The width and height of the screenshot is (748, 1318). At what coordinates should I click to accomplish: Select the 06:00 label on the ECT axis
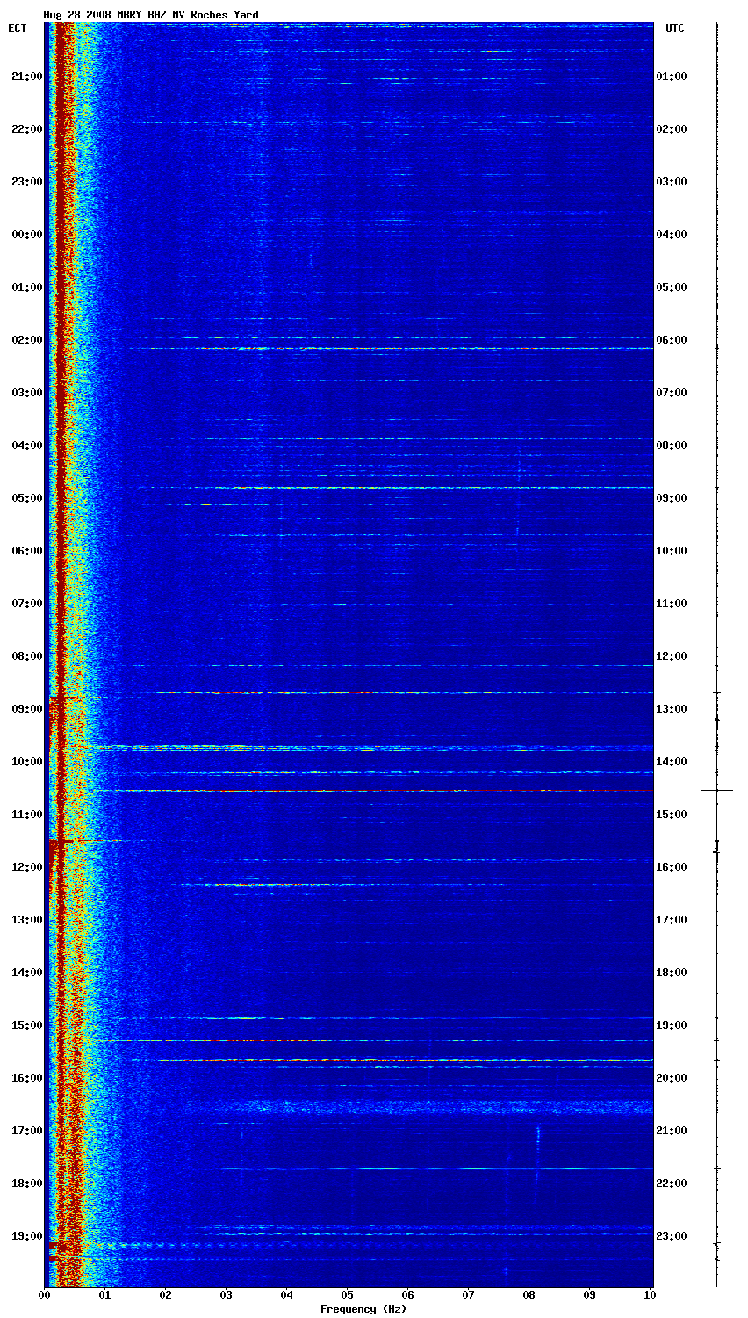click(x=27, y=551)
